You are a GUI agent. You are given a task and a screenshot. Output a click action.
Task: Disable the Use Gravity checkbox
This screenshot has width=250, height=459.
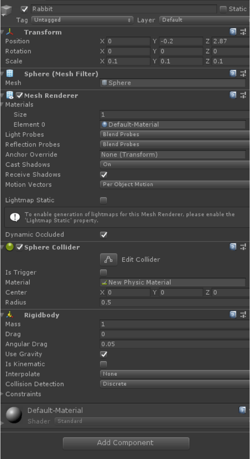click(103, 354)
